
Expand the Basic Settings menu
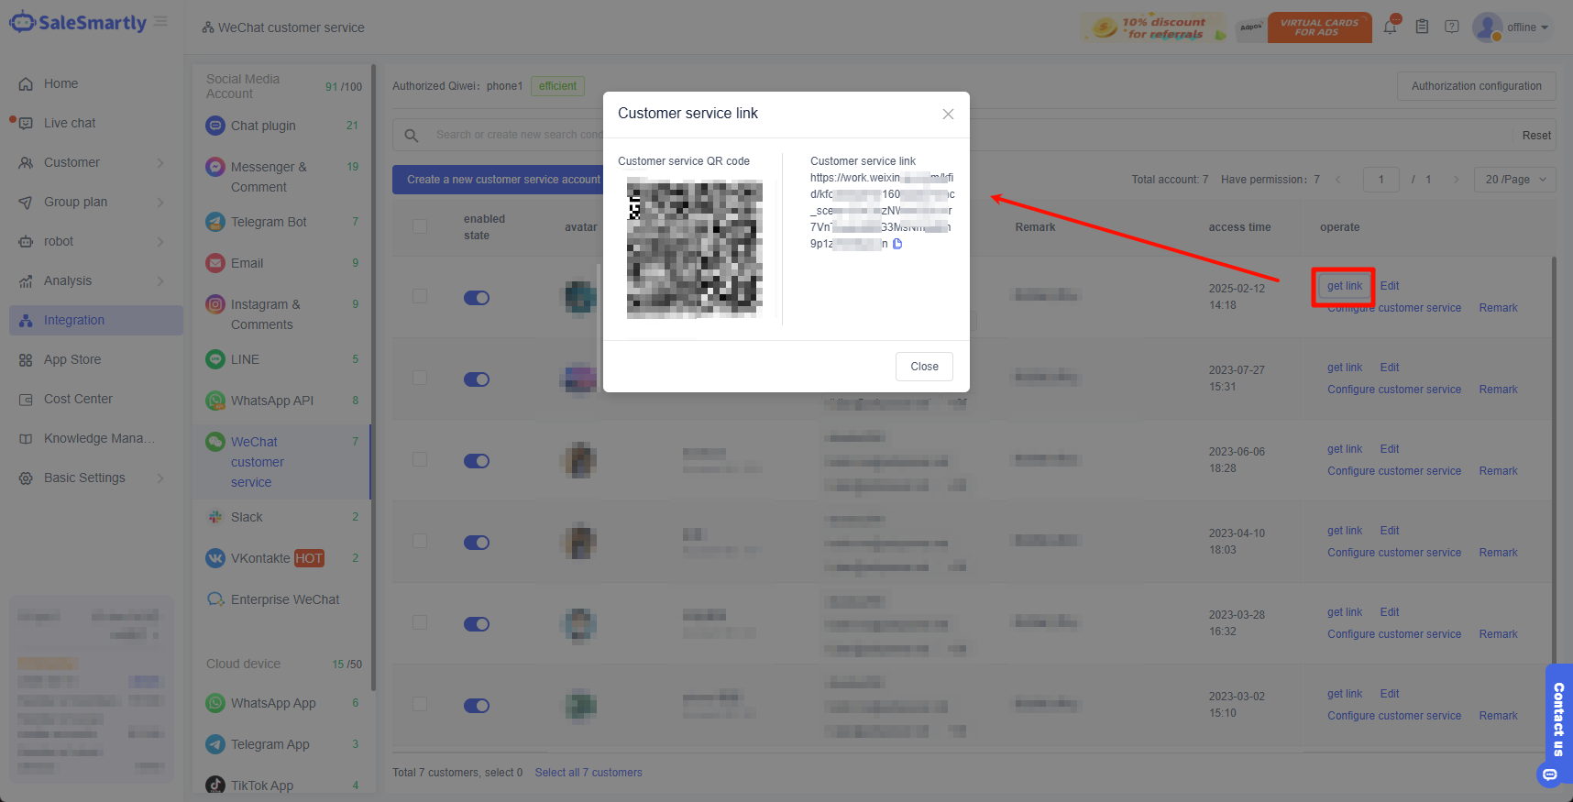pyautogui.click(x=96, y=478)
